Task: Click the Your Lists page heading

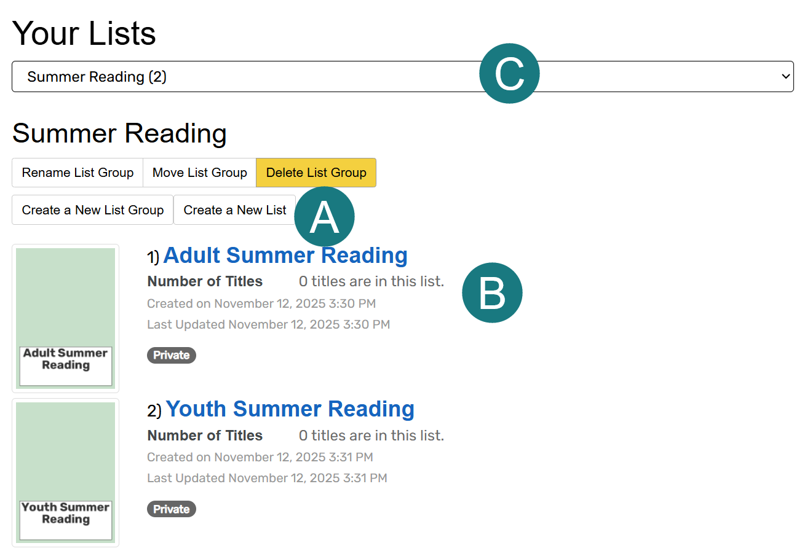Action: click(84, 33)
